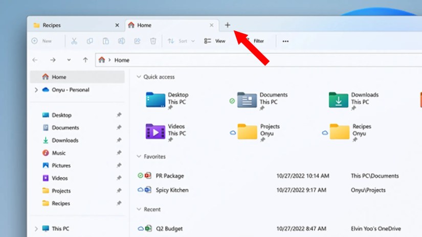Click the Share icon in toolbar
The width and height of the screenshot is (422, 237).
137,41
